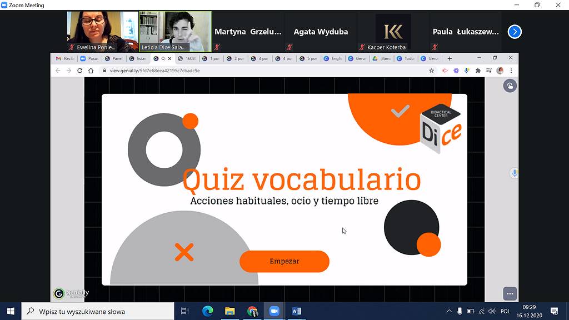Open Word from the taskbar
Viewport: 569px width, 320px height.
tap(297, 311)
